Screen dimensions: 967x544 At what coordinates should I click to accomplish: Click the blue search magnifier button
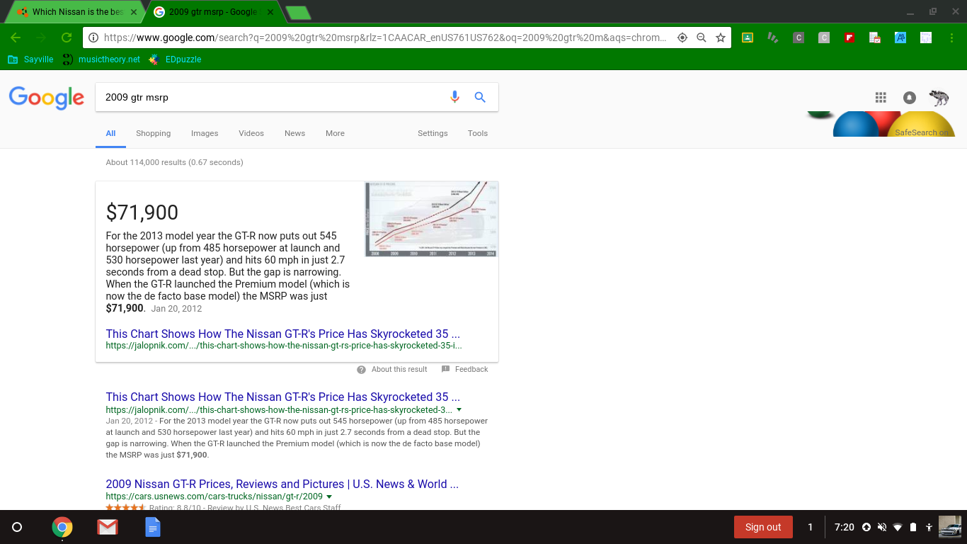tap(480, 97)
